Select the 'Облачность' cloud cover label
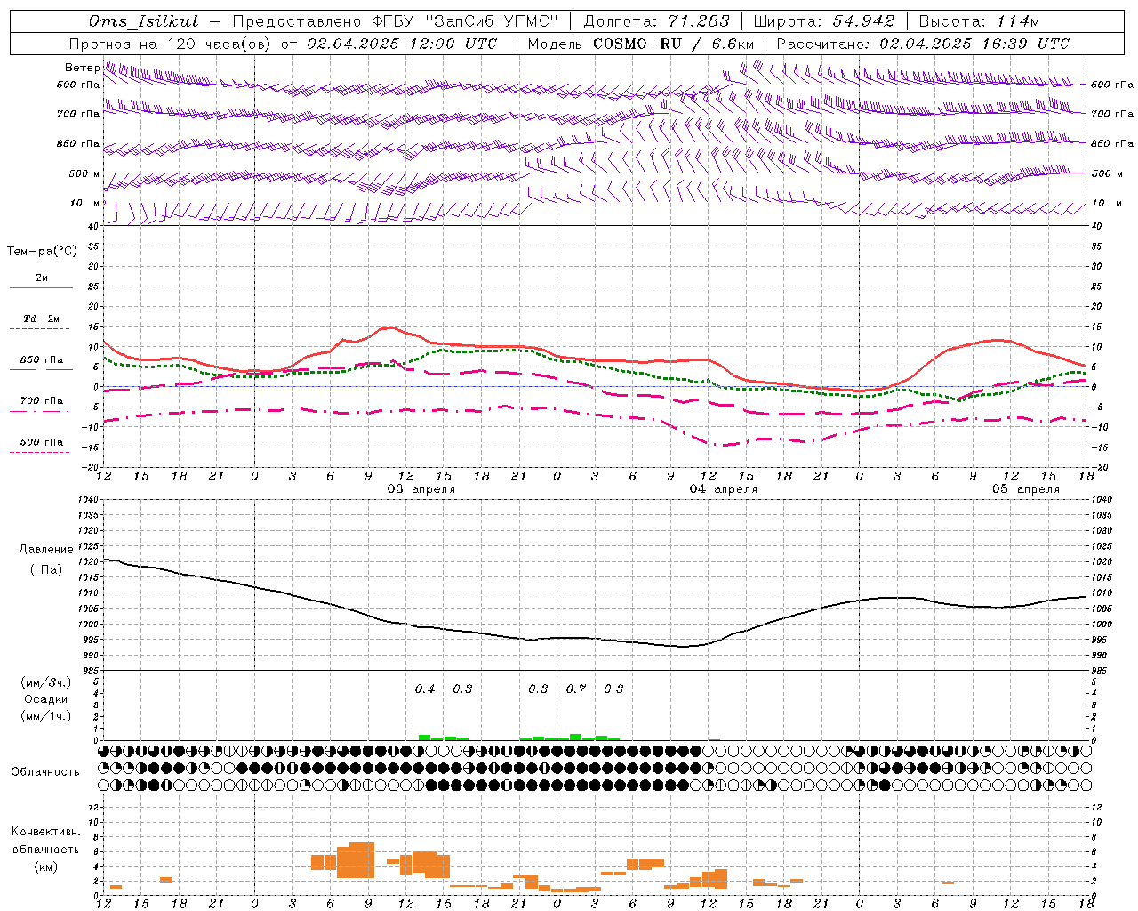 [x=45, y=772]
